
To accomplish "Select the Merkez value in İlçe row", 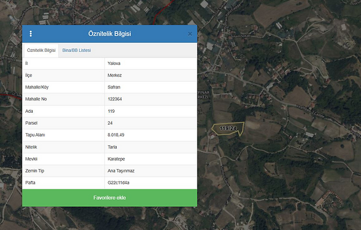I will point(115,75).
